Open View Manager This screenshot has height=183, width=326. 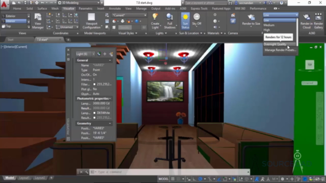coord(38,21)
